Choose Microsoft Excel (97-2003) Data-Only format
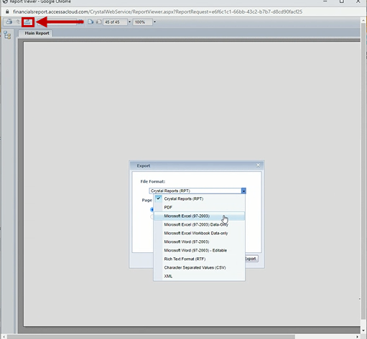 coord(200,224)
